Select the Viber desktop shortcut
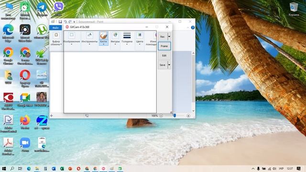This screenshot has width=306, height=172. tap(58, 9)
